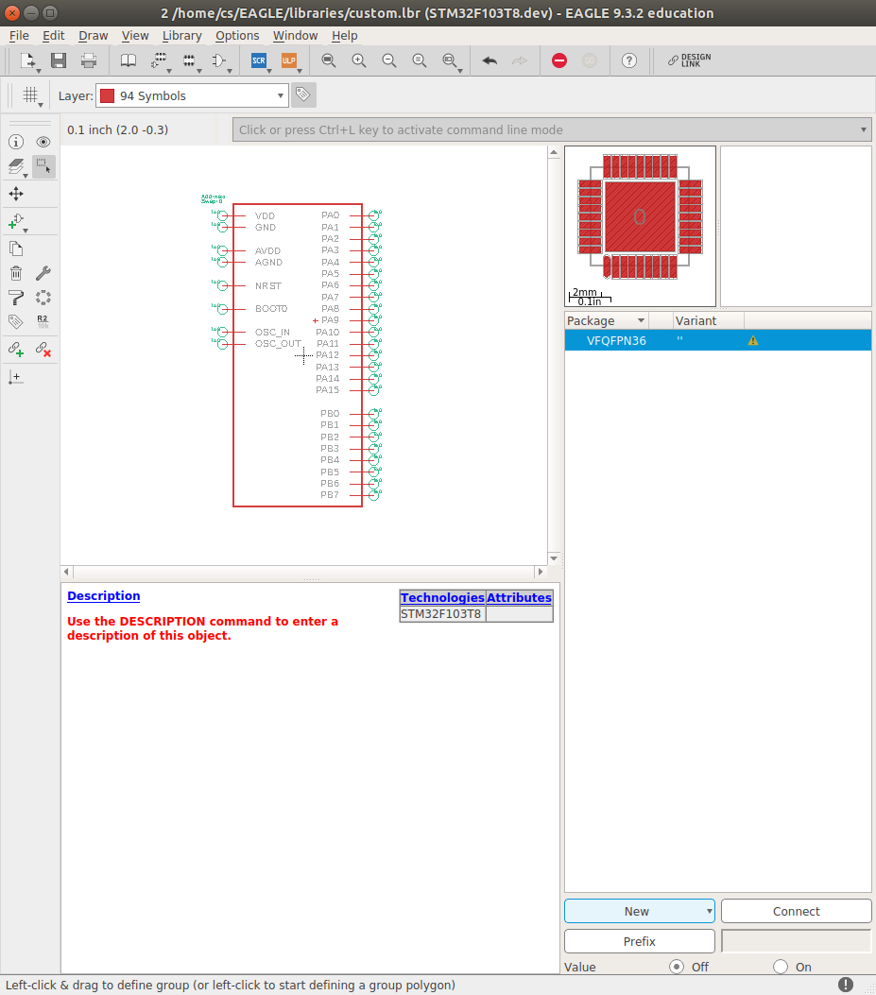Select the Value Off radio button
Image resolution: width=876 pixels, height=995 pixels.
(x=677, y=967)
